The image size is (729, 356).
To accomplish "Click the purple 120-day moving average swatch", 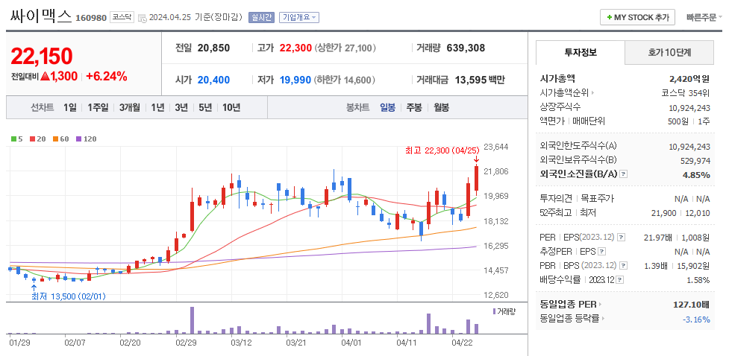I will click(78, 139).
